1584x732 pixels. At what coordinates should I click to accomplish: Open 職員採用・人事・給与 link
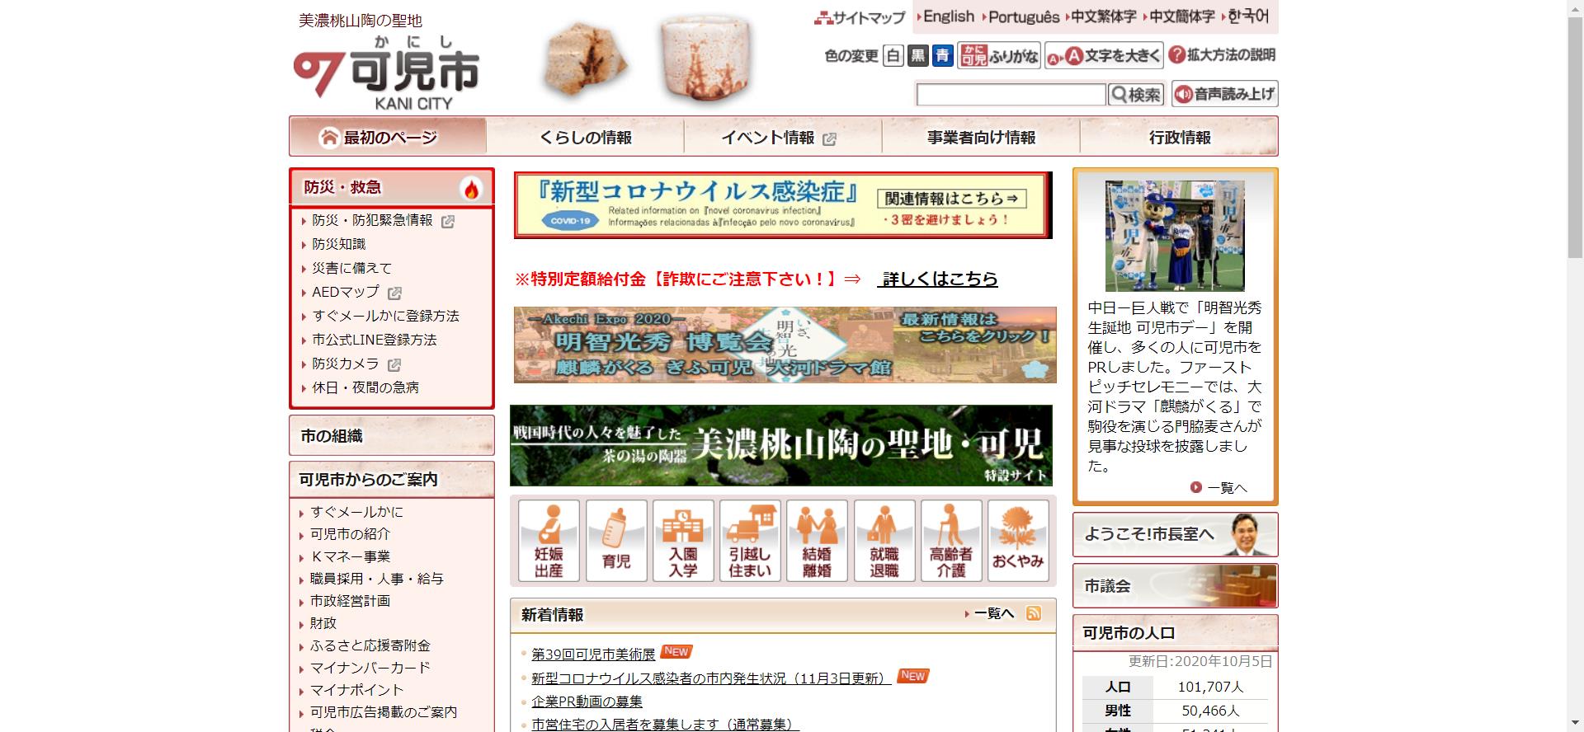pyautogui.click(x=376, y=579)
